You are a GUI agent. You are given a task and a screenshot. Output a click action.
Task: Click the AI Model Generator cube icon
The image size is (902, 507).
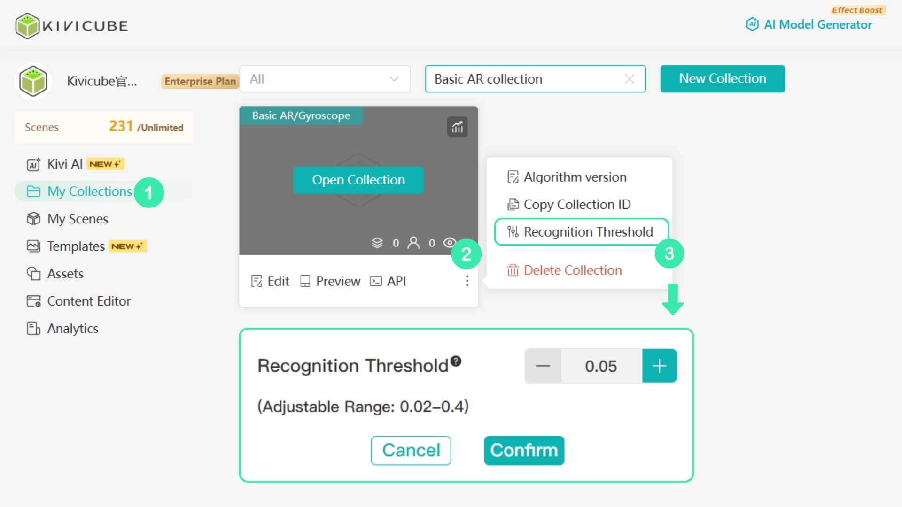[x=752, y=24]
